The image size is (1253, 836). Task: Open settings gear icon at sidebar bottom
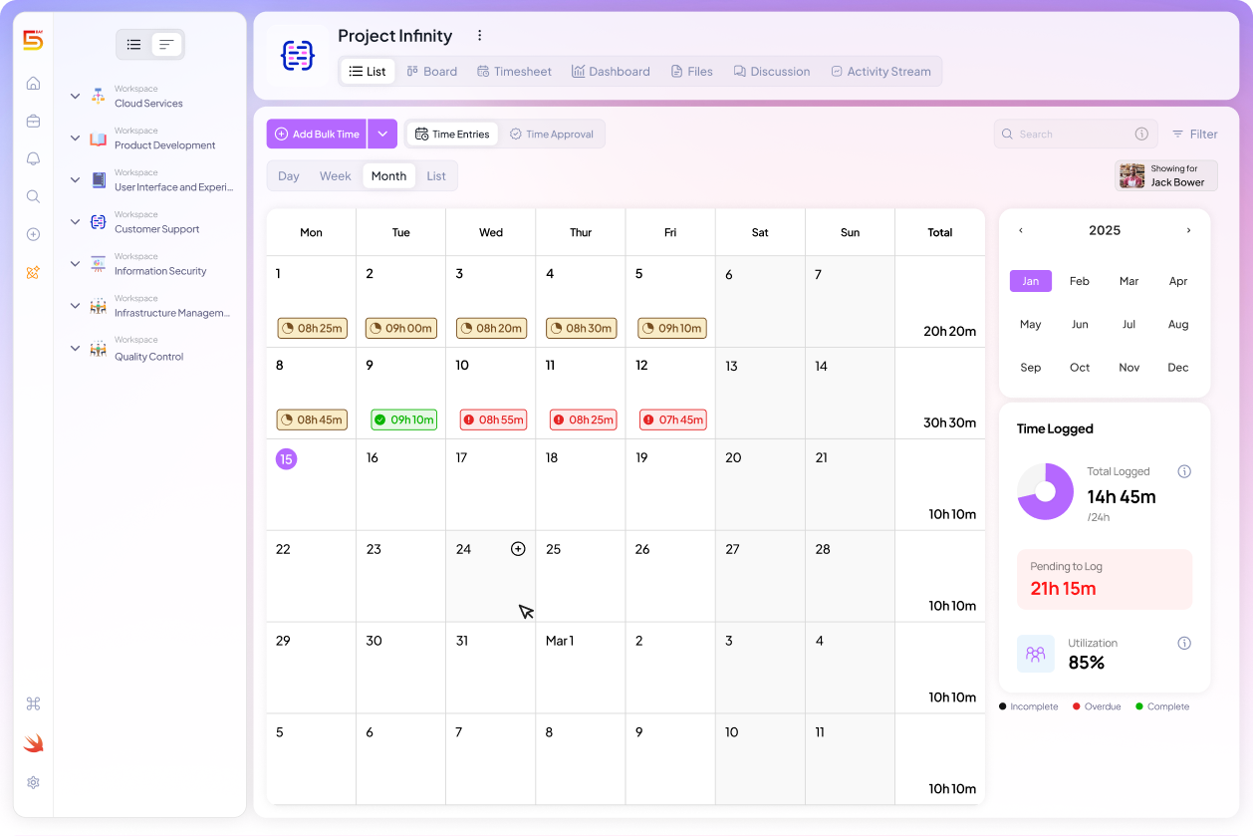[x=33, y=783]
